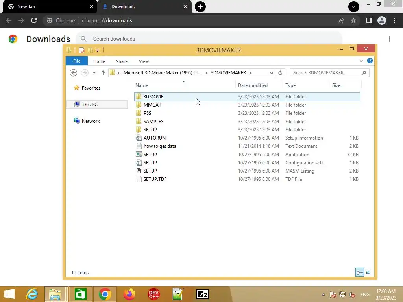Viewport: 403px width, 302px height.
Task: Select the SAMPLES folder
Action: coord(247,121)
